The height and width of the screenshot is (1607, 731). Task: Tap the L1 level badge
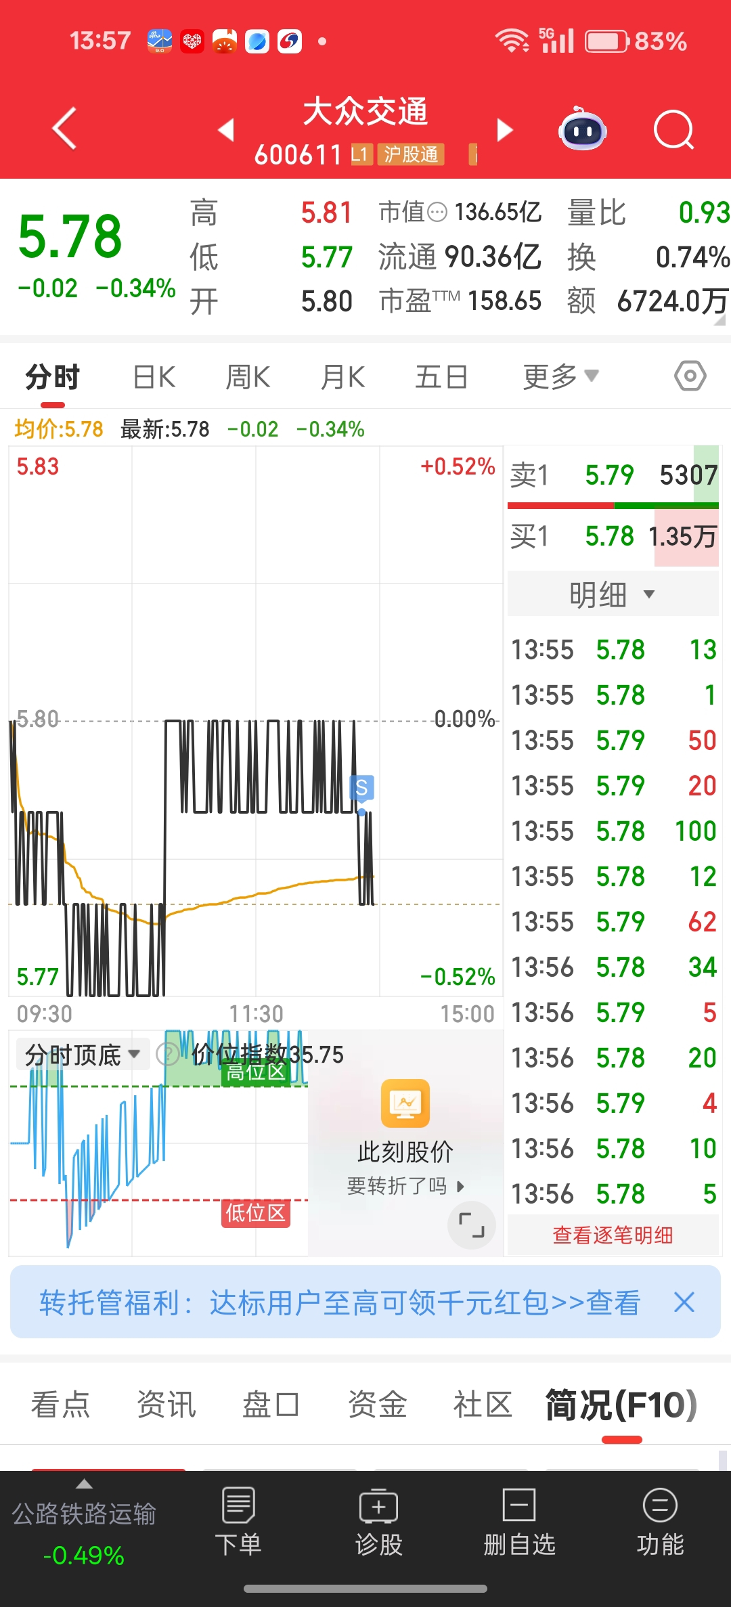tap(360, 154)
